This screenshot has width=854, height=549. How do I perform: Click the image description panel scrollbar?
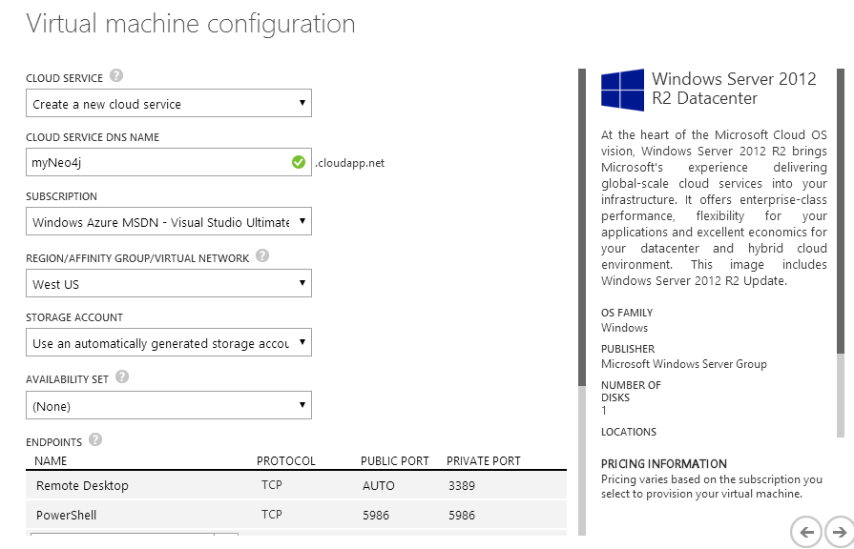(841, 211)
